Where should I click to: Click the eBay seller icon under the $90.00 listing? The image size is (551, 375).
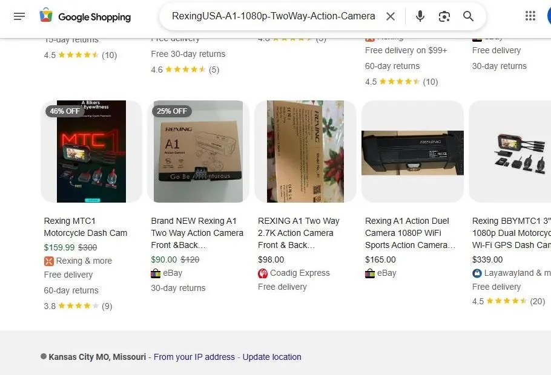156,273
